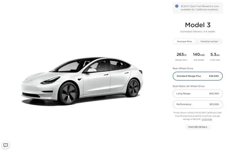Open the chat bubble icon
This screenshot has width=227, height=151.
pyautogui.click(x=6, y=145)
